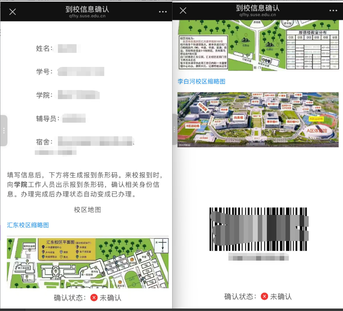Select the 辅导员 field value
Screen dimensions: 343x311
[x=74, y=119]
